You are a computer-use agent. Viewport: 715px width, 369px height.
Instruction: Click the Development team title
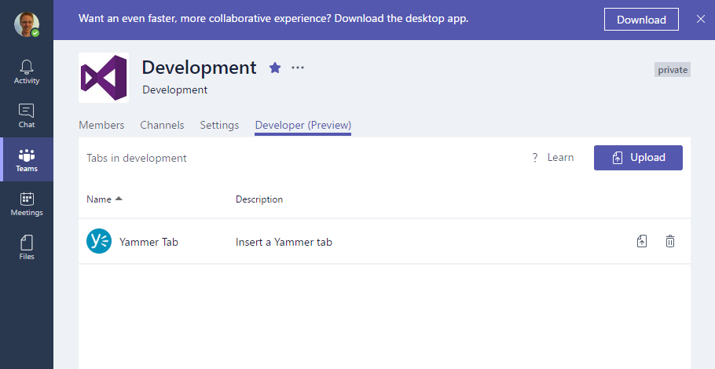pos(200,68)
